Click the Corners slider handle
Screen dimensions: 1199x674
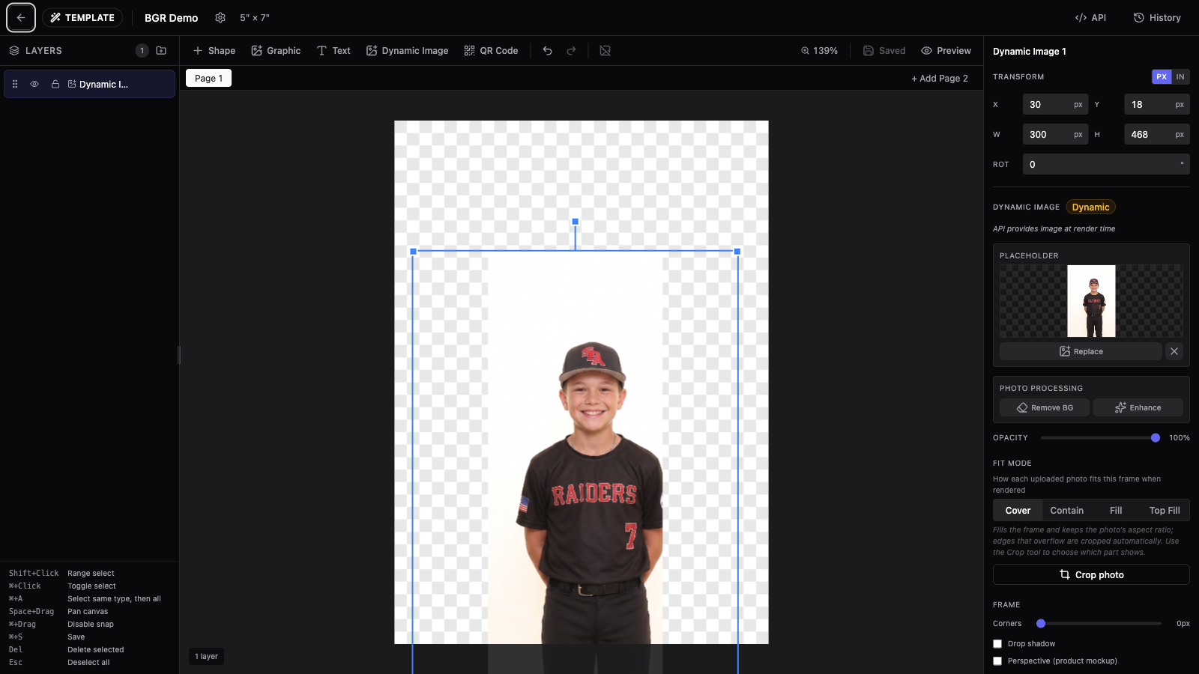pyautogui.click(x=1041, y=623)
